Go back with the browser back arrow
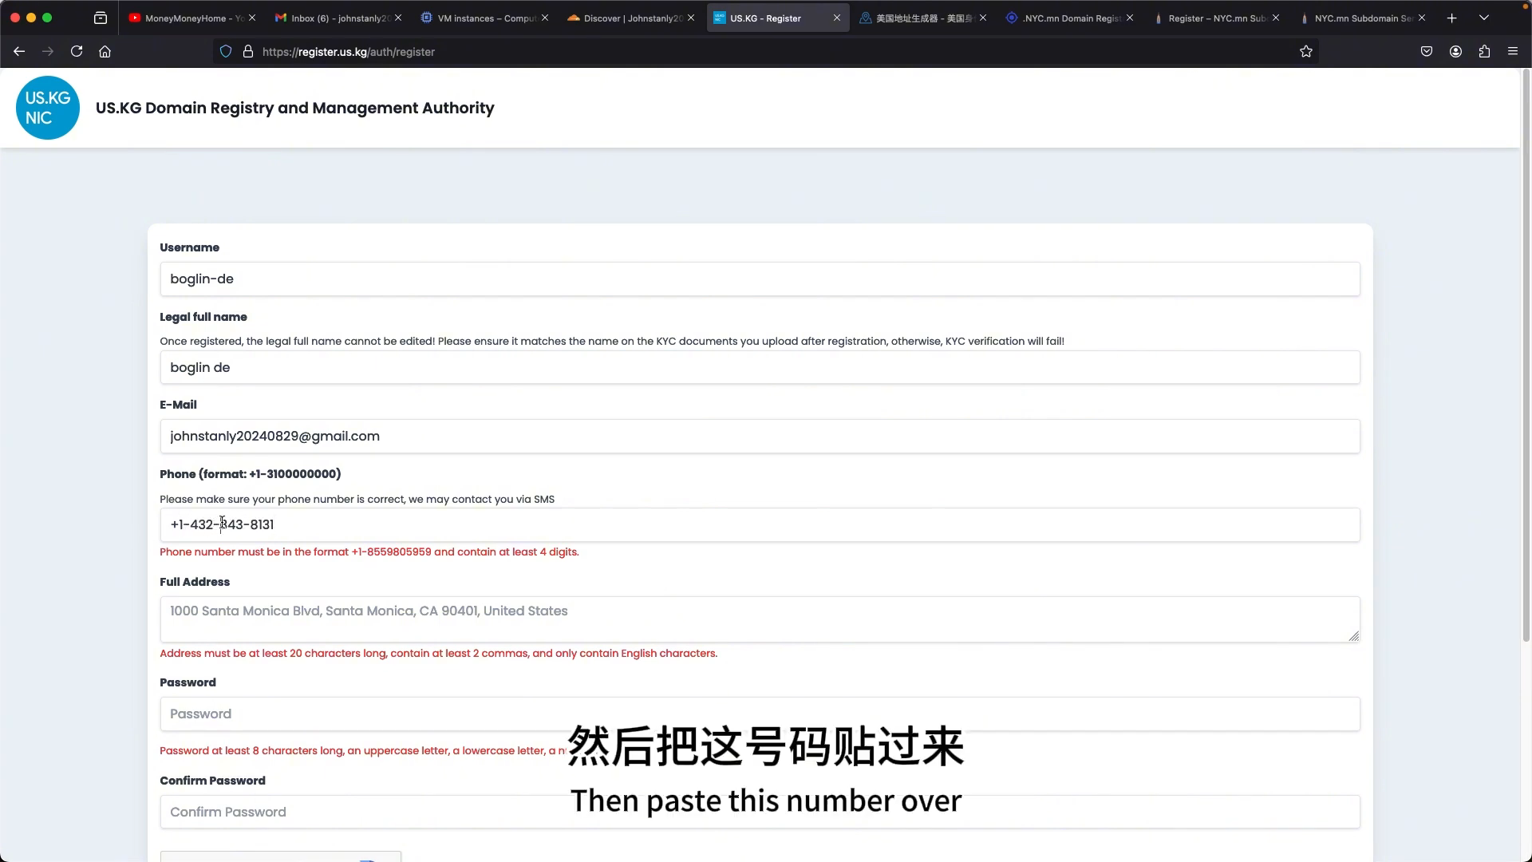This screenshot has width=1532, height=862. coord(19,52)
